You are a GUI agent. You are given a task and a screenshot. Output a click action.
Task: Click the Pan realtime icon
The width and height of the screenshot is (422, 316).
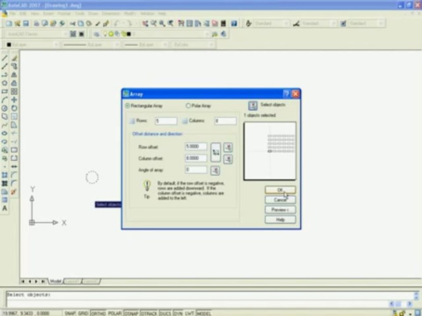(x=146, y=24)
